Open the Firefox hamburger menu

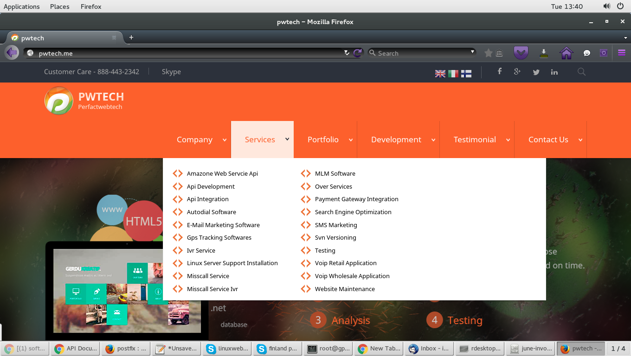pos(622,53)
